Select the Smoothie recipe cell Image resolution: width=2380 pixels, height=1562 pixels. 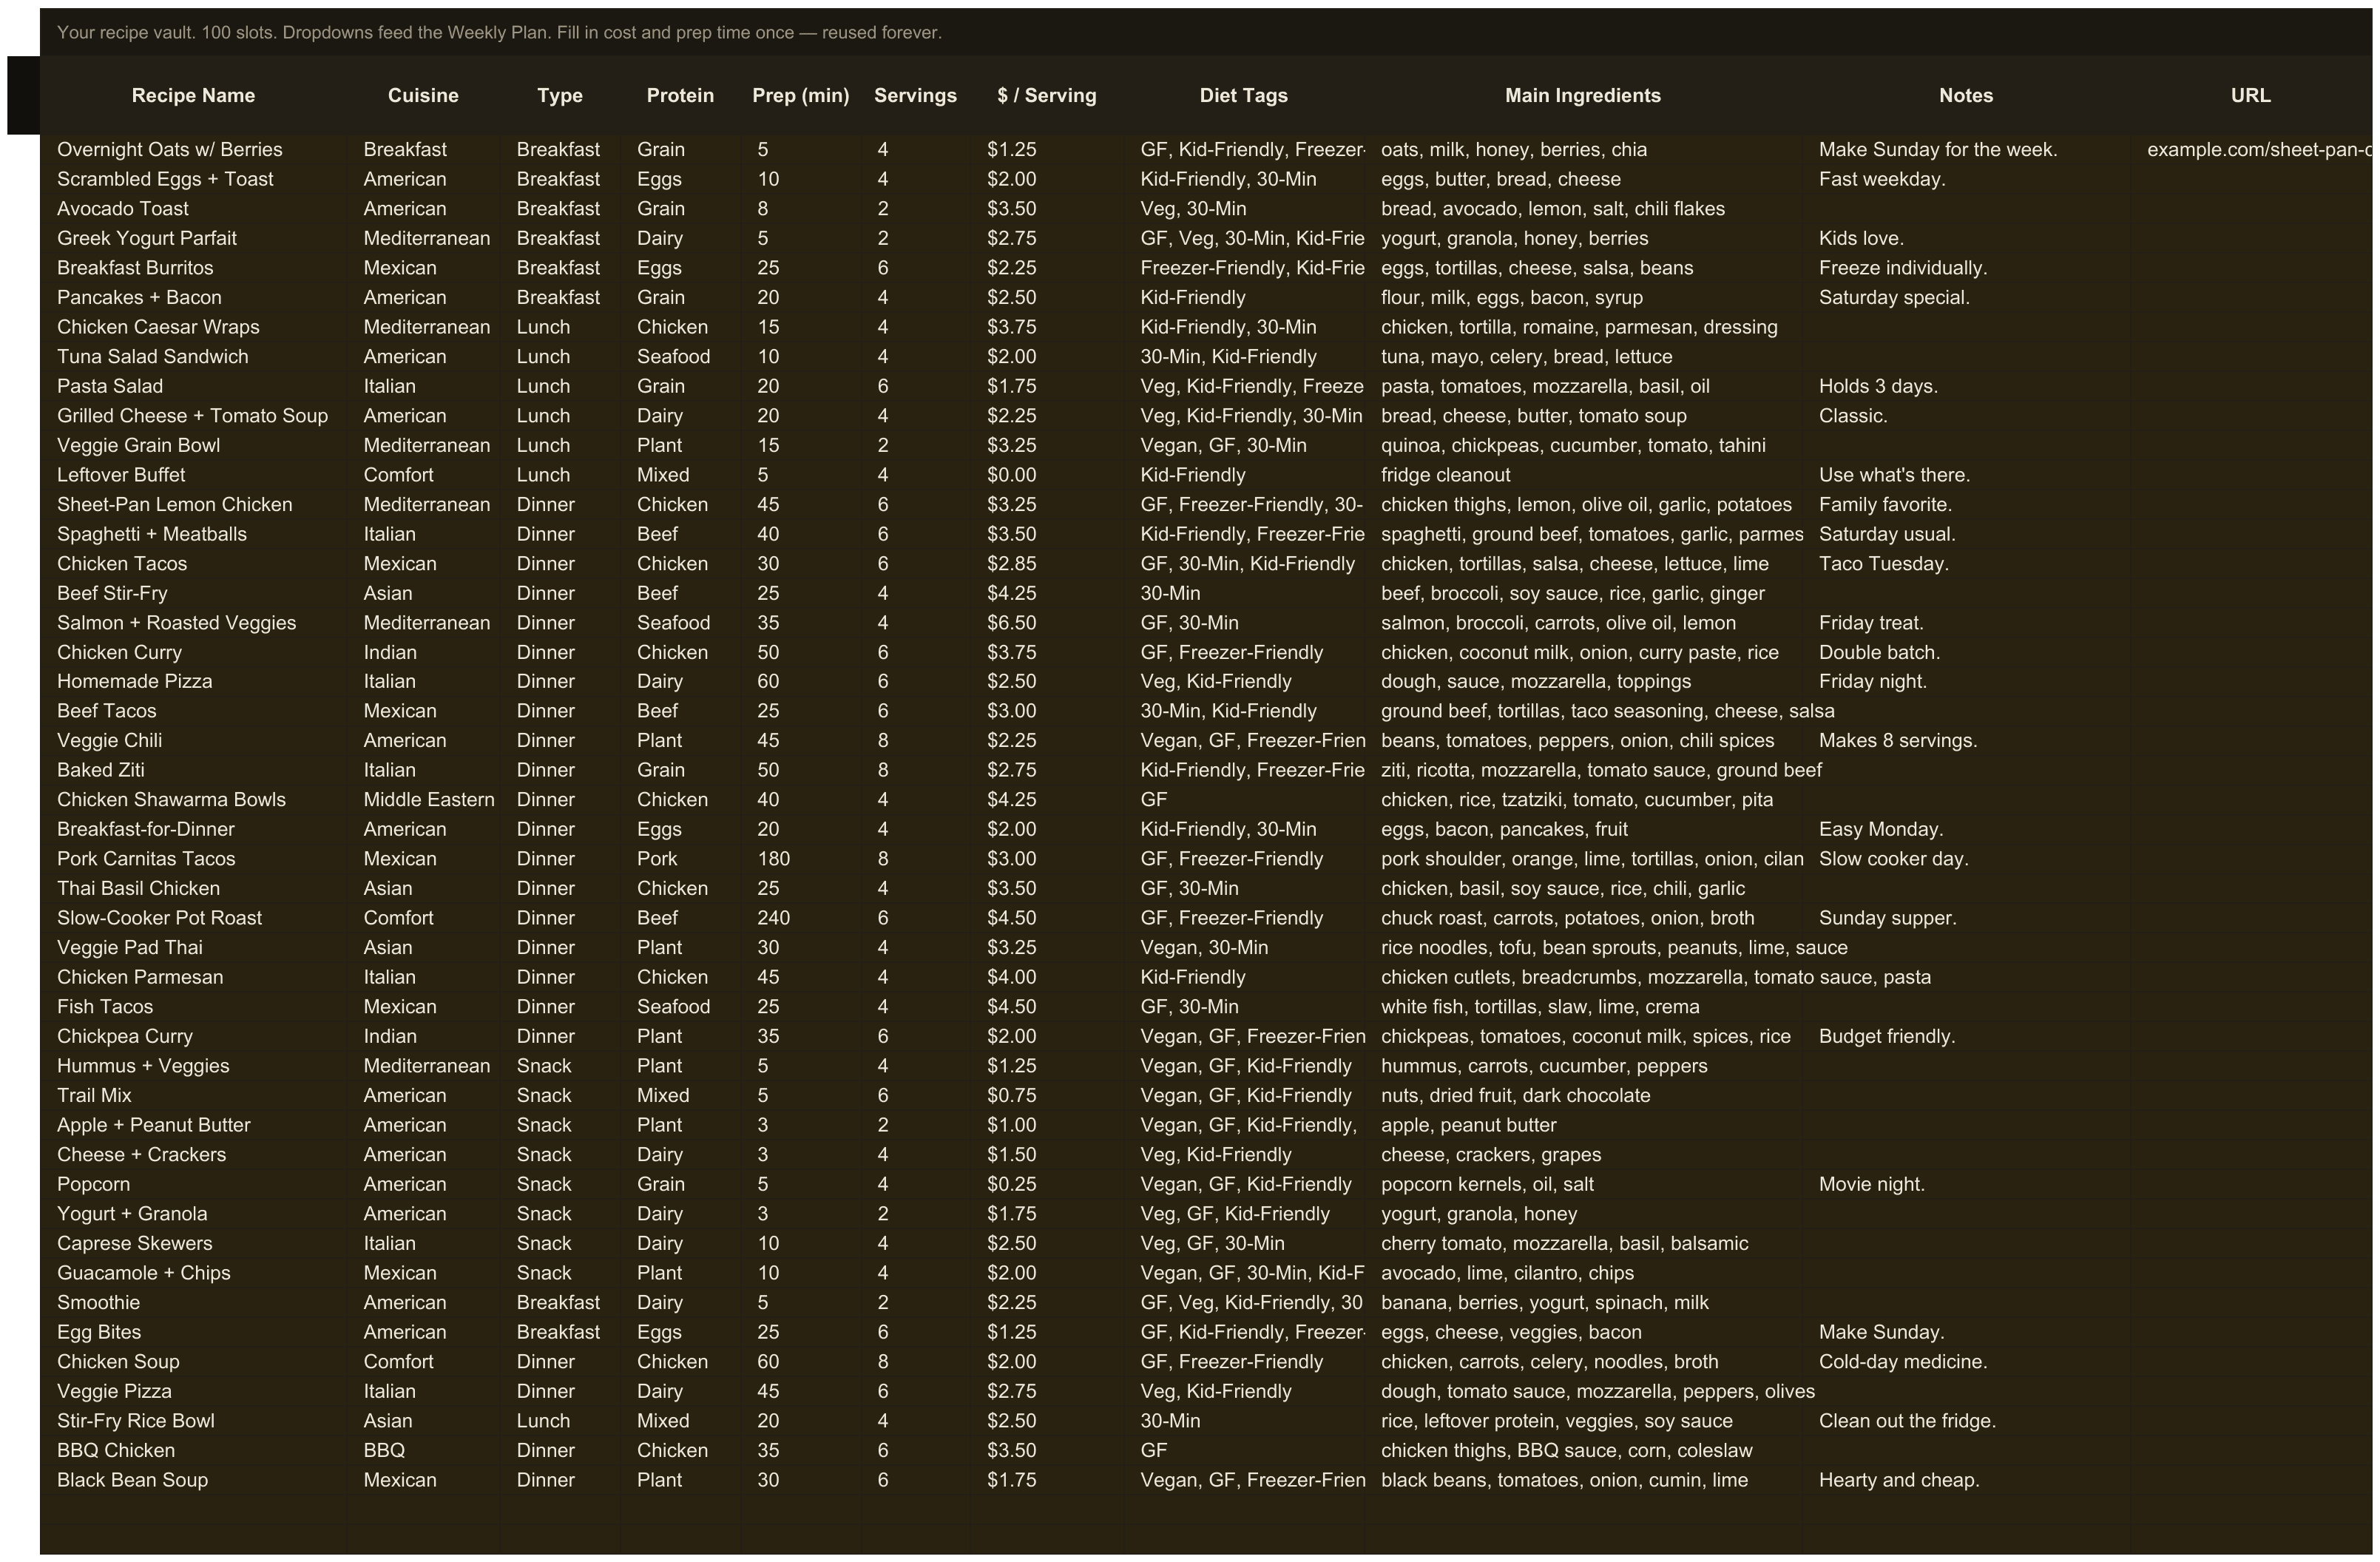[x=193, y=1303]
